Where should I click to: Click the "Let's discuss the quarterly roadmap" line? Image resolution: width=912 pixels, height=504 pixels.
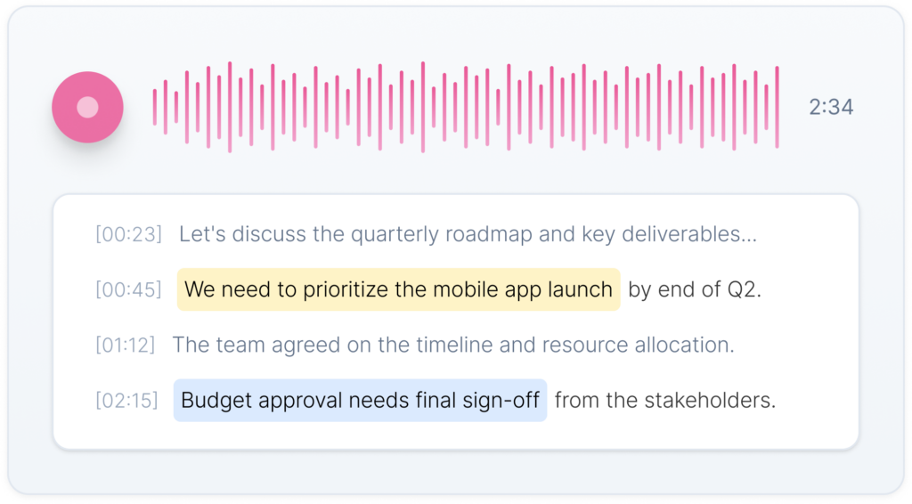pos(468,235)
